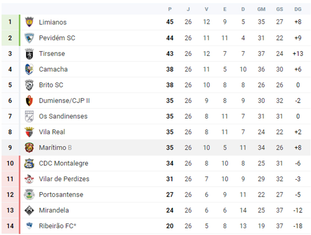Screen dimensions: 311x235
Task: Open the Ribeirão FC* team link
Action: (57, 226)
